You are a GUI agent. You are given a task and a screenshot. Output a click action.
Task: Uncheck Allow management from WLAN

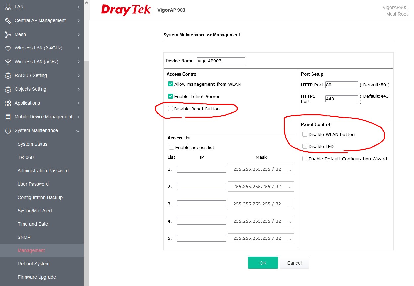click(x=171, y=84)
